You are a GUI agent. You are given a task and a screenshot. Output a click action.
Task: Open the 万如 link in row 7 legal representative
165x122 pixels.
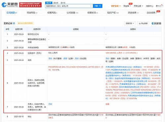(50, 104)
